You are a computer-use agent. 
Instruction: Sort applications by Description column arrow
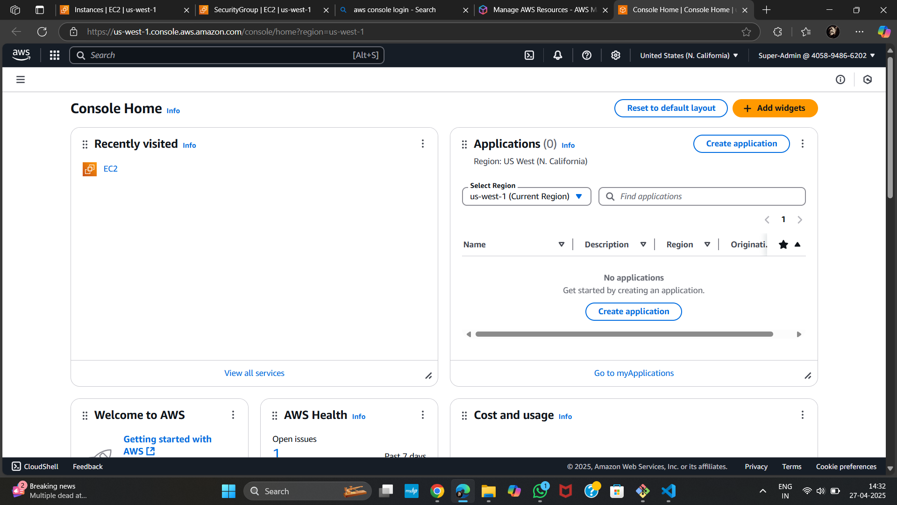pyautogui.click(x=643, y=245)
